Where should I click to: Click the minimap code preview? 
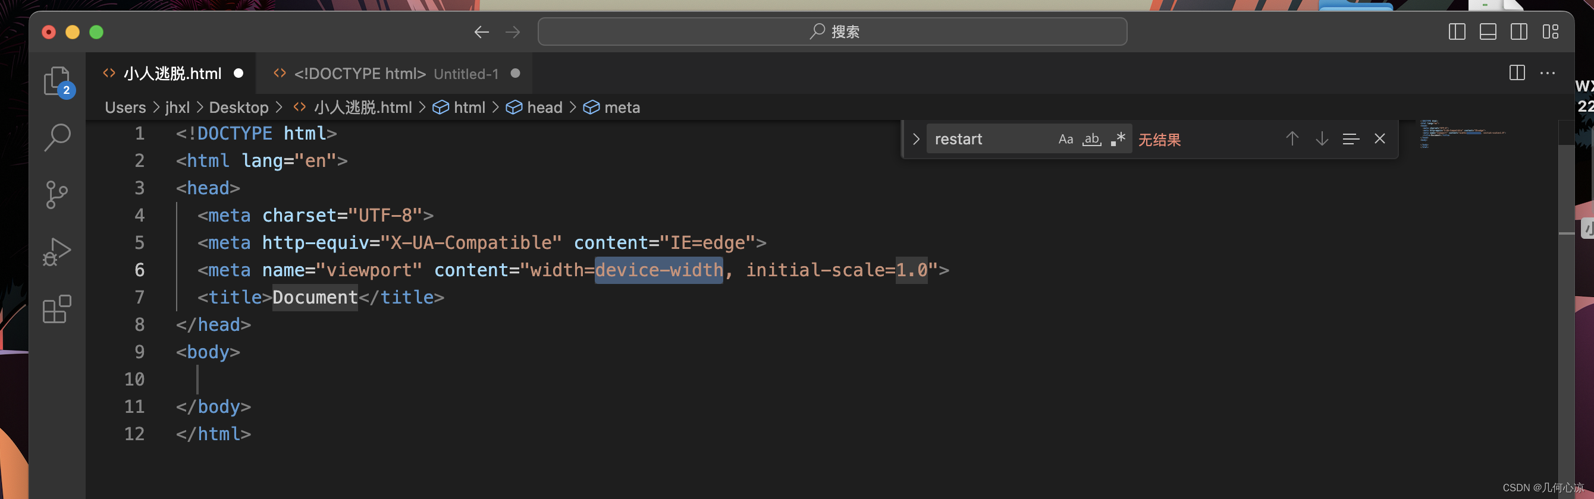tap(1463, 134)
